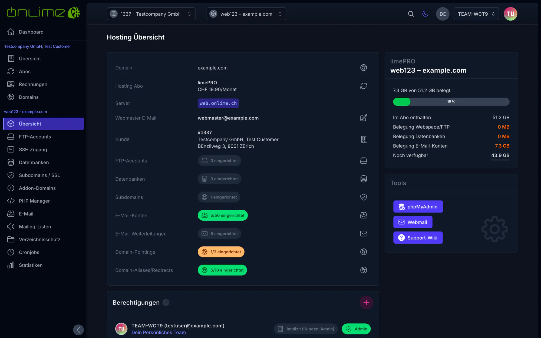Click '5/10 eingerichtet' Aliases badge
The height and width of the screenshot is (338, 541).
pyautogui.click(x=222, y=270)
